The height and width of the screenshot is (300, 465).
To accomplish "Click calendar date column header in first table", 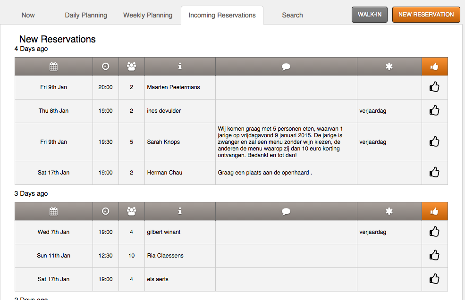I will click(x=53, y=67).
